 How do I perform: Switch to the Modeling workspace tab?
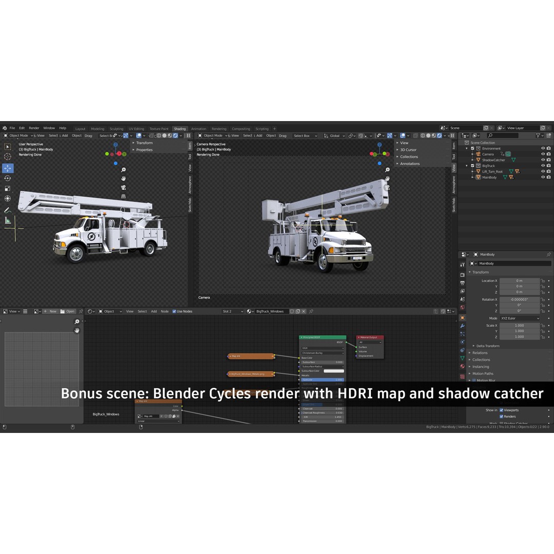coord(97,129)
